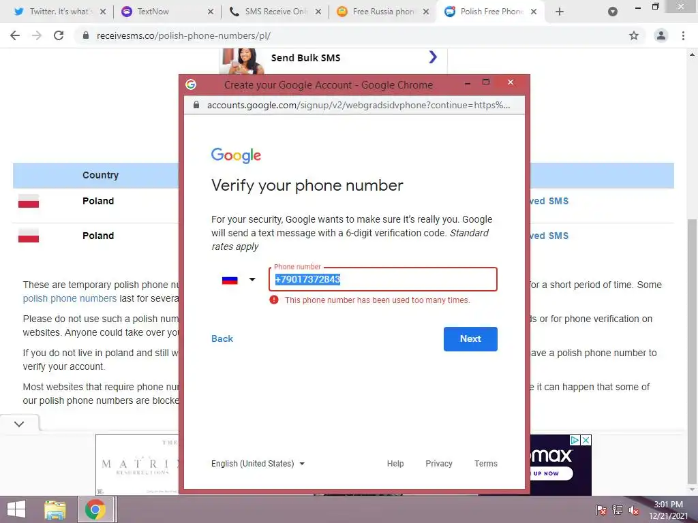Image resolution: width=698 pixels, height=523 pixels.
Task: Reload the receivesms.co page
Action: 59,35
